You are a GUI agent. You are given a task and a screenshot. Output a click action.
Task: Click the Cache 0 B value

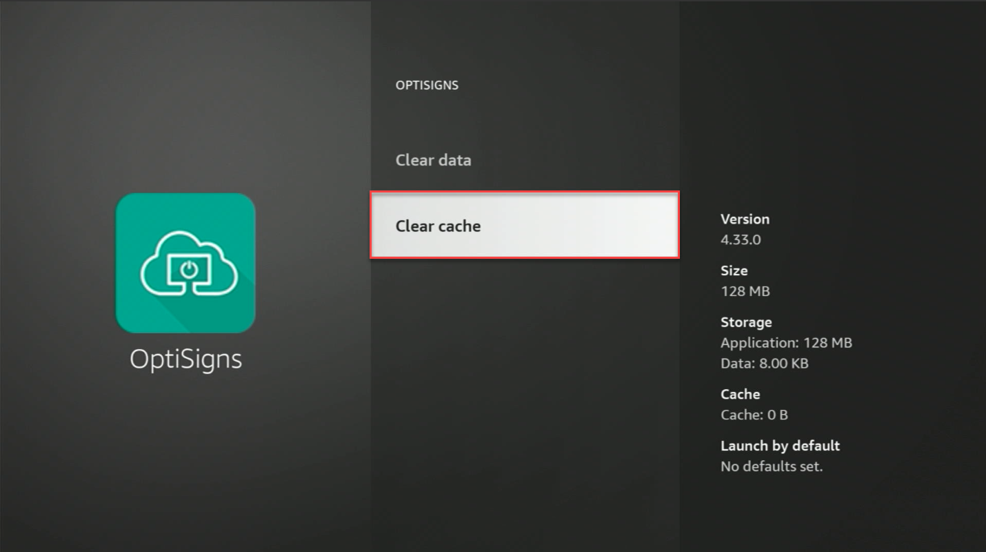(x=754, y=415)
